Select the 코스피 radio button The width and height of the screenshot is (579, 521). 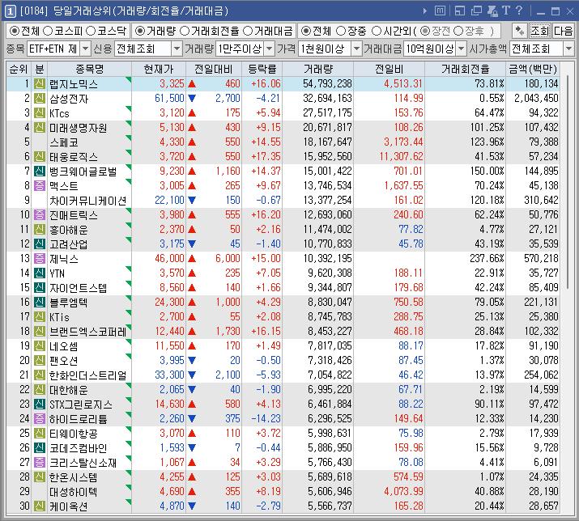point(48,31)
